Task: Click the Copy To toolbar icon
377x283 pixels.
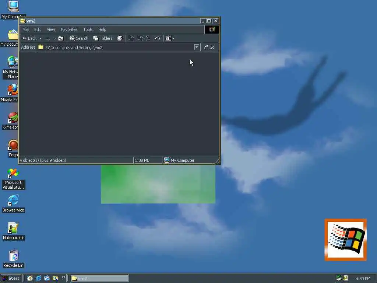Action: (x=140, y=38)
